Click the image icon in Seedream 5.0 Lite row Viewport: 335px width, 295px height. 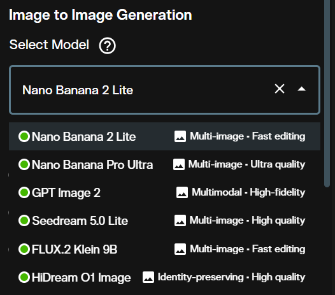[180, 220]
